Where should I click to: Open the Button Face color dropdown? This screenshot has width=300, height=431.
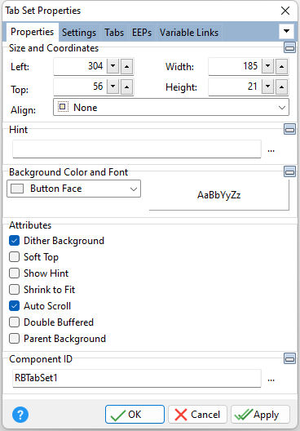(x=74, y=189)
